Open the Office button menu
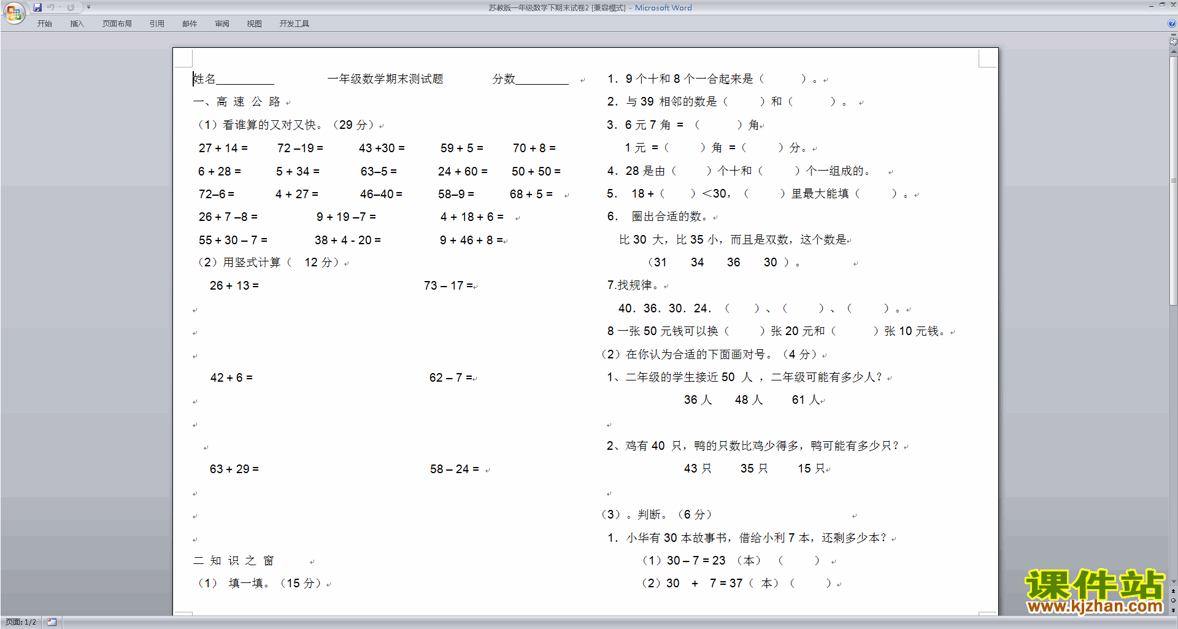Image resolution: width=1178 pixels, height=629 pixels. [x=13, y=12]
